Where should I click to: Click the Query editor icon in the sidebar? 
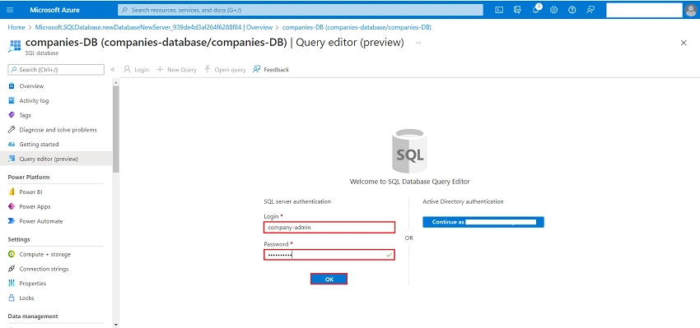point(12,159)
